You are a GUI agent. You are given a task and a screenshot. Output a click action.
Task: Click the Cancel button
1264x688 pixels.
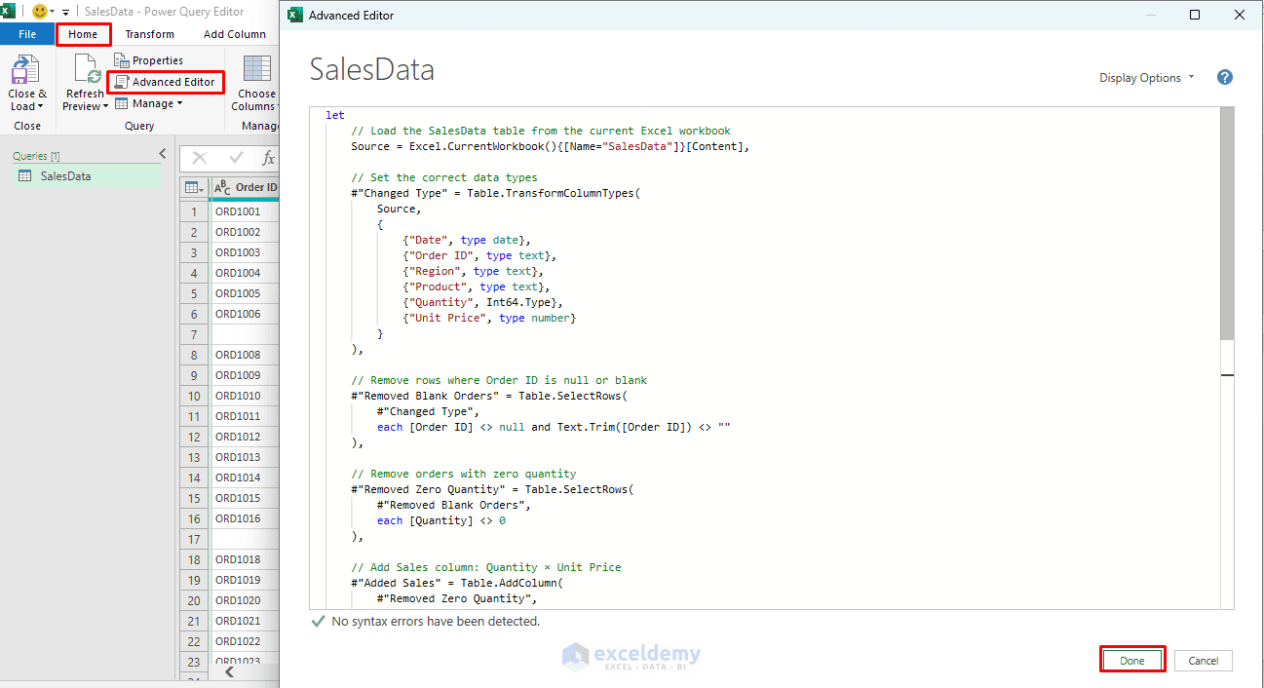point(1204,660)
